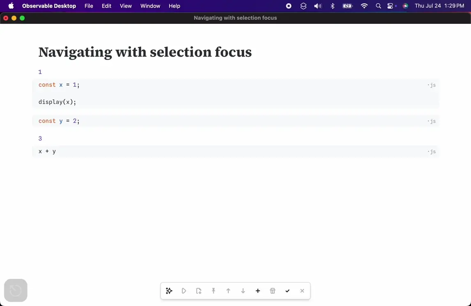Click the insert cell below page icon
Image resolution: width=471 pixels, height=306 pixels.
coord(199,291)
